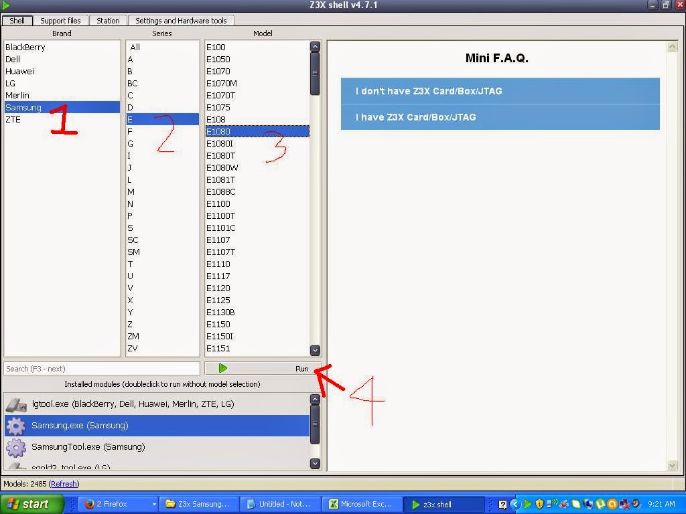Click the Refresh models link
686x514 pixels.
pyautogui.click(x=64, y=483)
